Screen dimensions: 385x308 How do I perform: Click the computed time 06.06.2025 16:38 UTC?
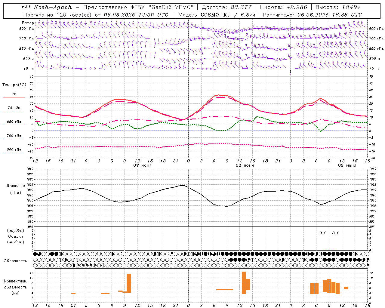tap(330, 15)
